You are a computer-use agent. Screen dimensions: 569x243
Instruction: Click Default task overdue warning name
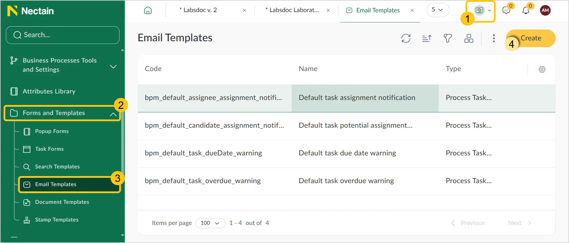pos(346,181)
